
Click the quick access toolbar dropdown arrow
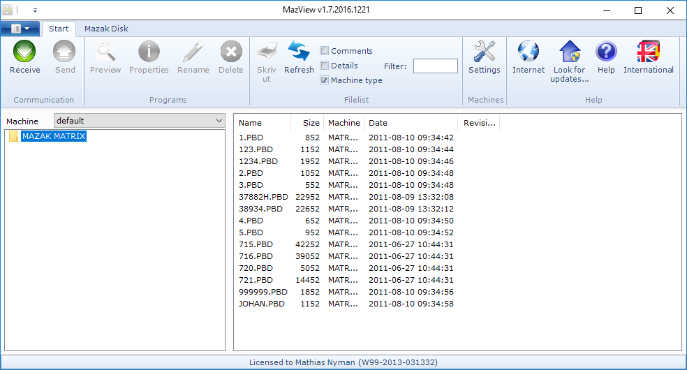(35, 10)
